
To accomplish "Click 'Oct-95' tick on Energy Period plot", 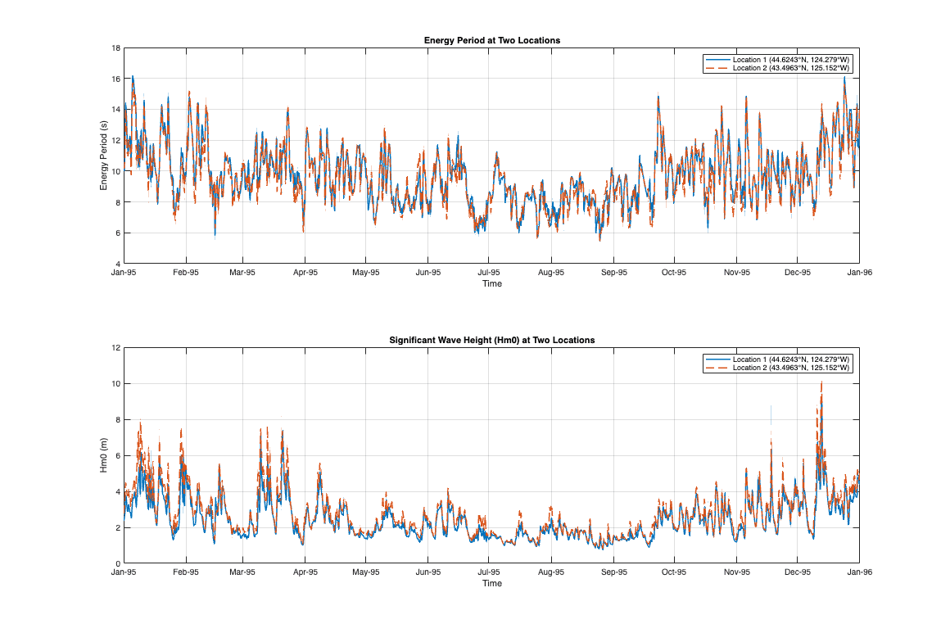I will point(674,273).
